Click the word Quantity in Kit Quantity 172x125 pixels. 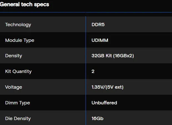[22, 71]
